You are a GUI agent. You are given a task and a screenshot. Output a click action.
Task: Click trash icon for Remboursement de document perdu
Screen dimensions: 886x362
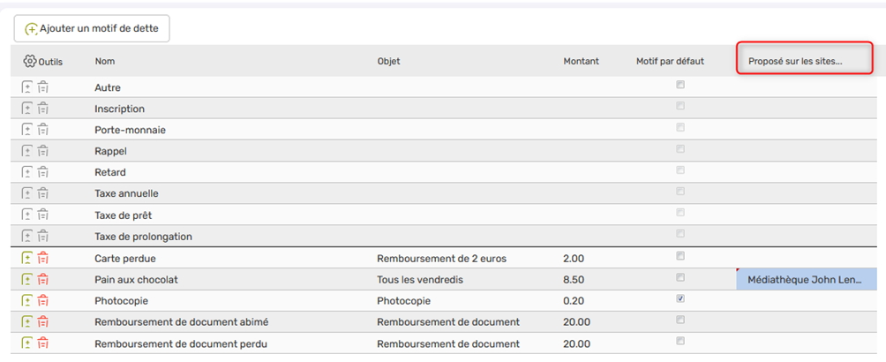43,343
